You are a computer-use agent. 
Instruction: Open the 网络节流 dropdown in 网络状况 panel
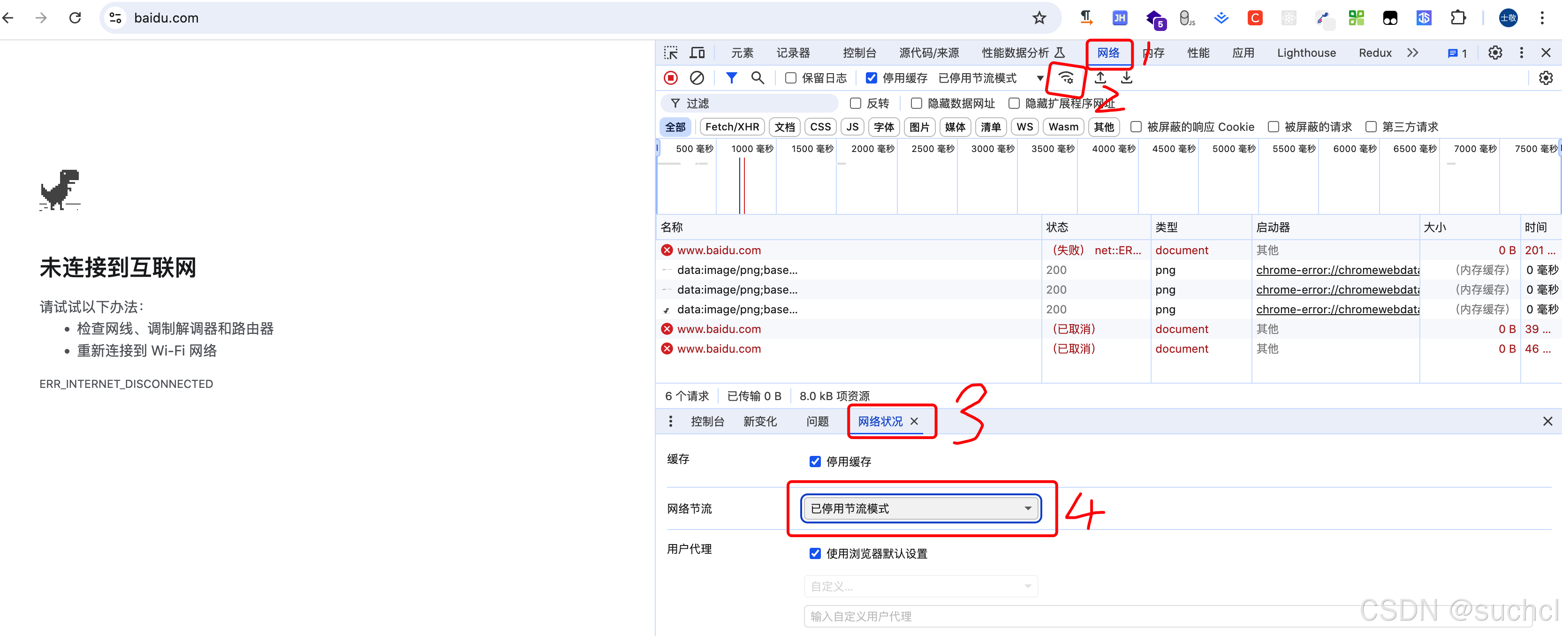920,508
